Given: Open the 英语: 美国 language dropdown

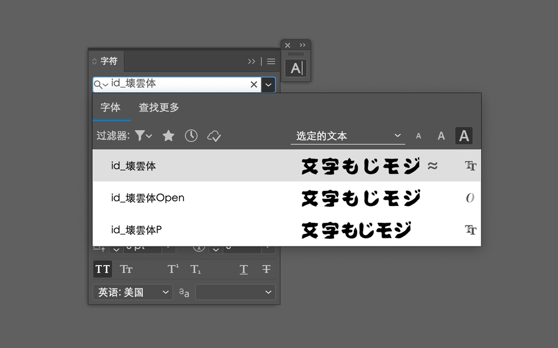Looking at the screenshot, I should pyautogui.click(x=133, y=292).
